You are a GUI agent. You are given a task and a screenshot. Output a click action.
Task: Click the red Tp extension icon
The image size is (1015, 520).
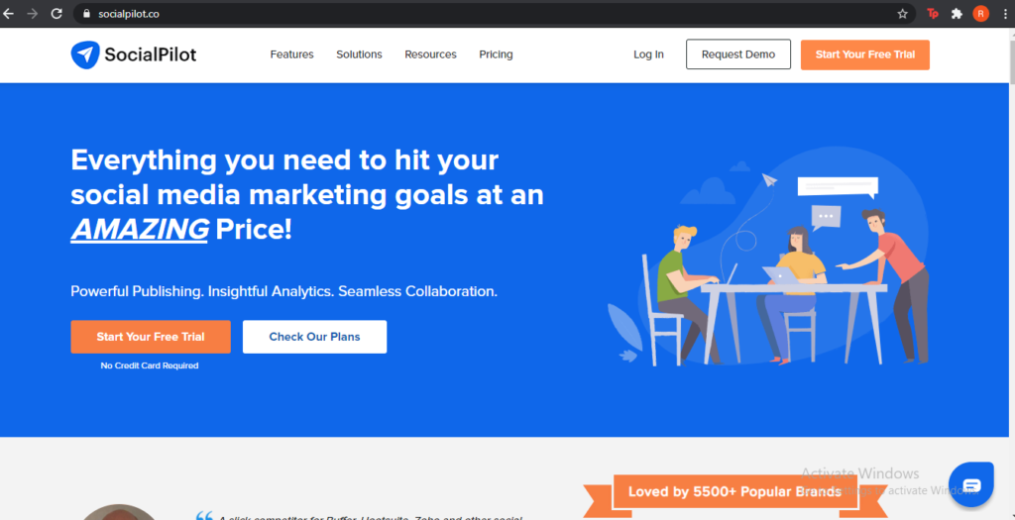pos(932,14)
